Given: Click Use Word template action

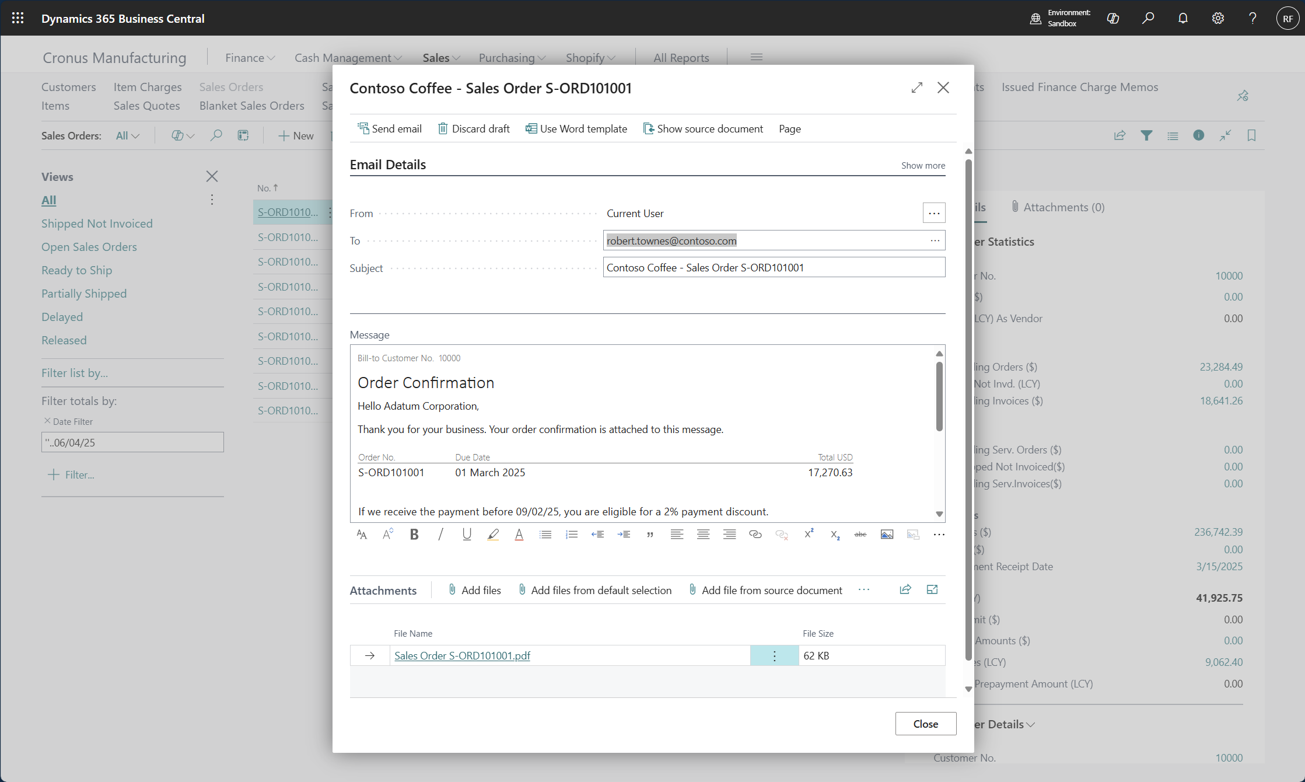Looking at the screenshot, I should 576,128.
